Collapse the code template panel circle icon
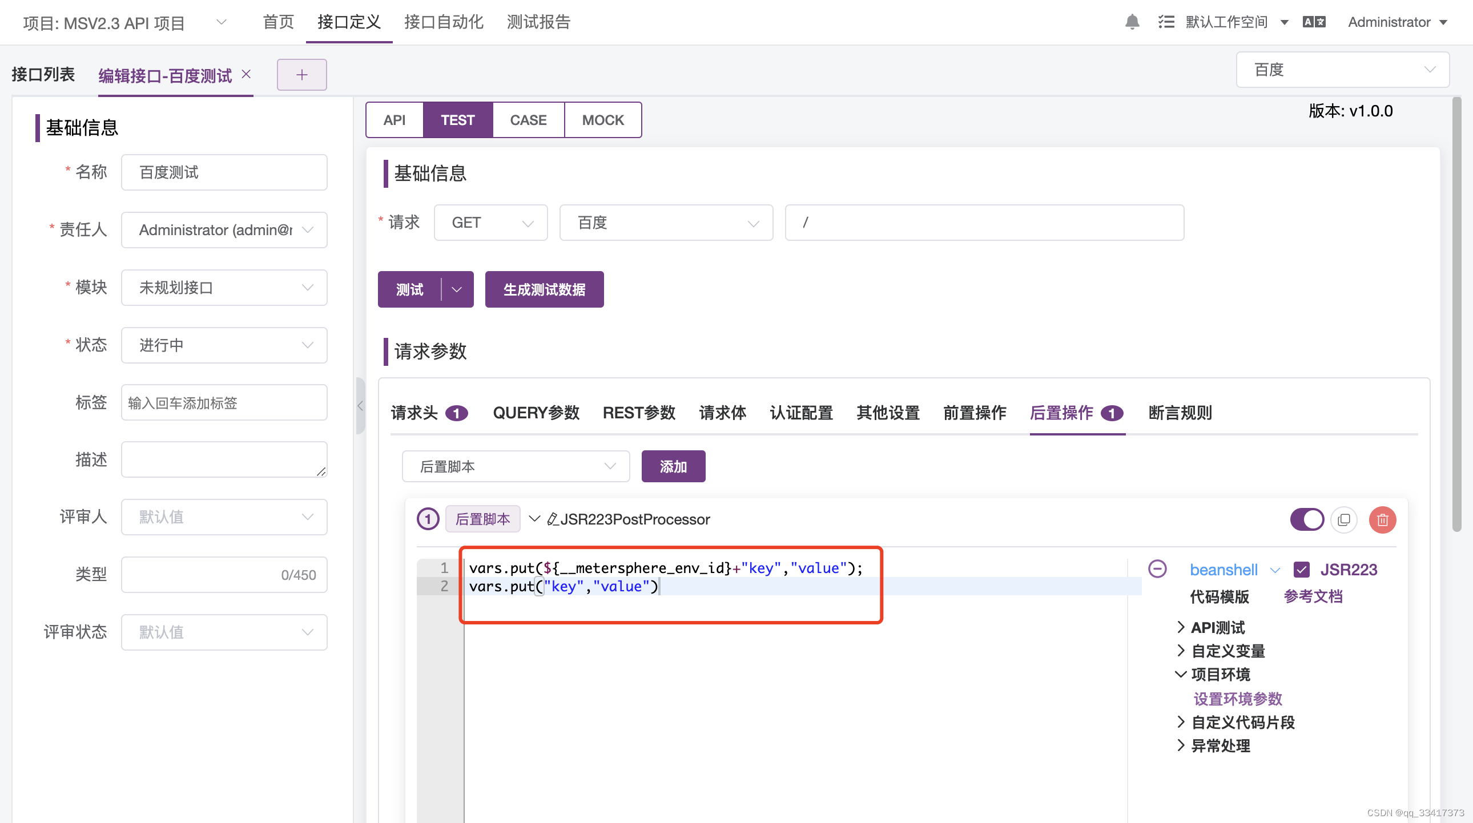 pos(1157,568)
